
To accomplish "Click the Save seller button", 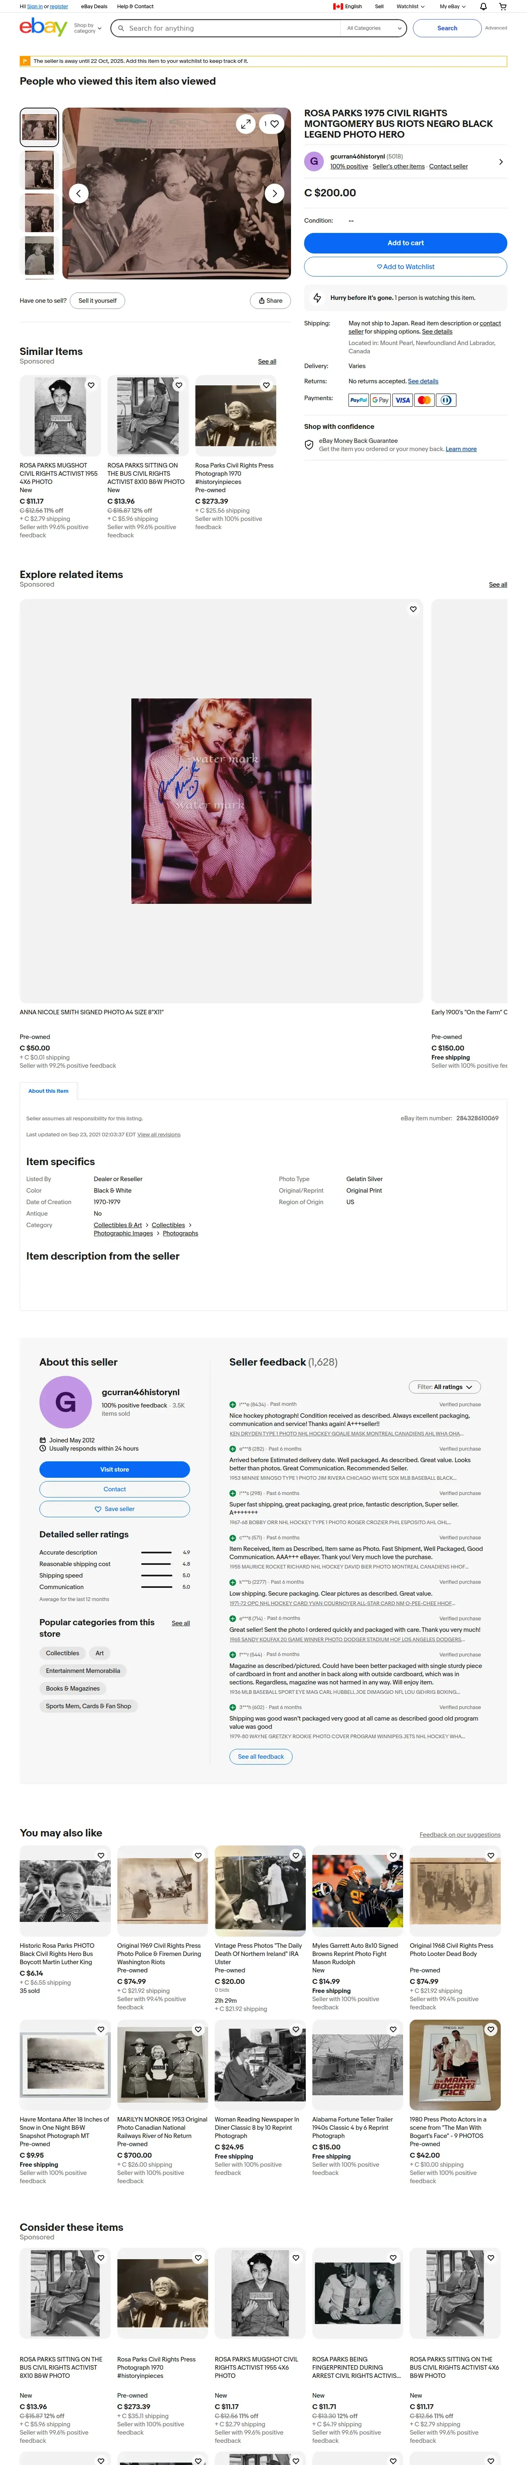I will pos(115,1509).
